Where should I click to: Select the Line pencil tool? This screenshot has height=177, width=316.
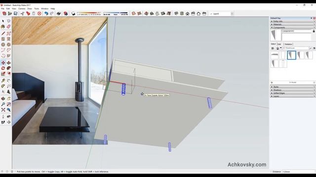[x=3, y=33]
